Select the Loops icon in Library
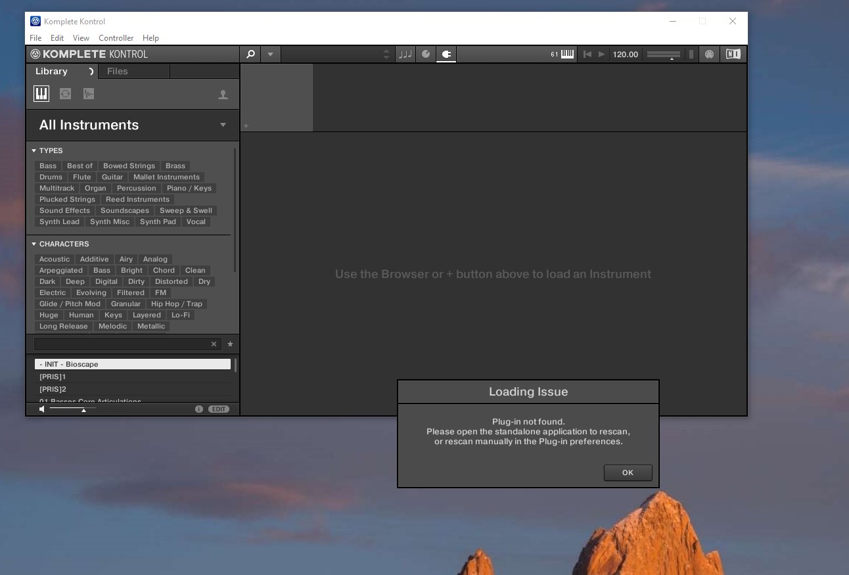Image resolution: width=849 pixels, height=575 pixels. (65, 94)
